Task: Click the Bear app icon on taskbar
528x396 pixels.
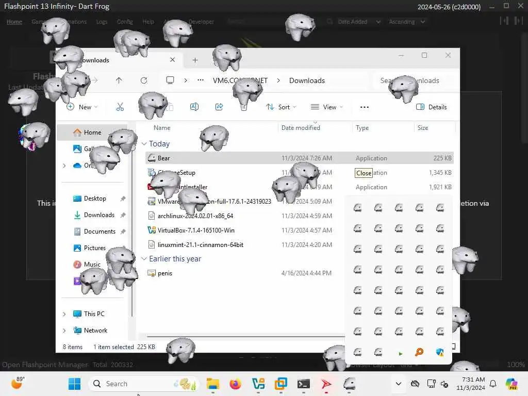Action: click(349, 384)
